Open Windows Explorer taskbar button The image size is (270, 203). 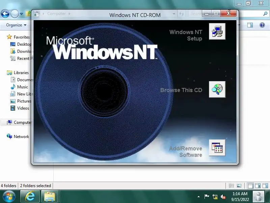49,197
